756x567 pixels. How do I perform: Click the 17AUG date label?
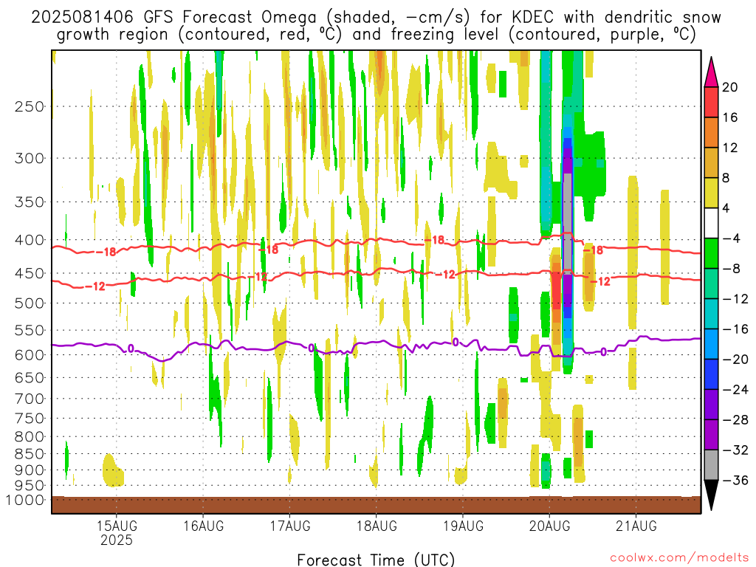click(x=289, y=526)
